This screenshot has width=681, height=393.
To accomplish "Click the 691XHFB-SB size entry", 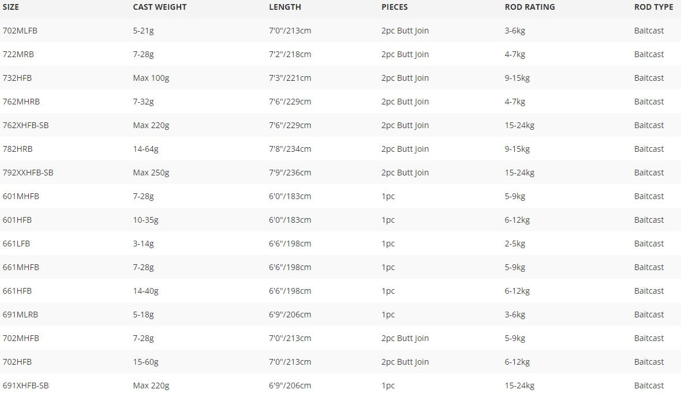I will click(x=25, y=385).
